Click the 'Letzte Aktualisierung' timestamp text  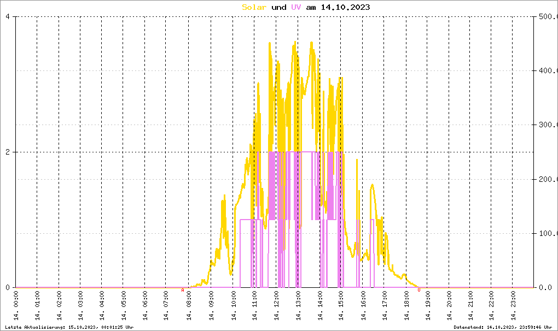[x=69, y=327]
